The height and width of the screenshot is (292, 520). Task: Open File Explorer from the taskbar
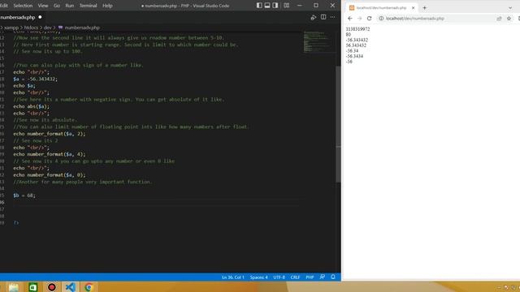[14, 287]
